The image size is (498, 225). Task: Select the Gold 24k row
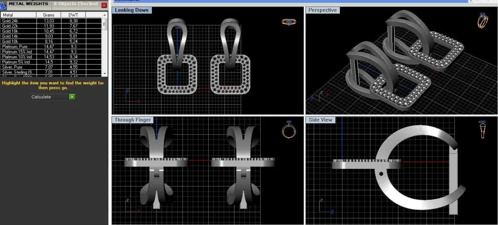(x=51, y=21)
